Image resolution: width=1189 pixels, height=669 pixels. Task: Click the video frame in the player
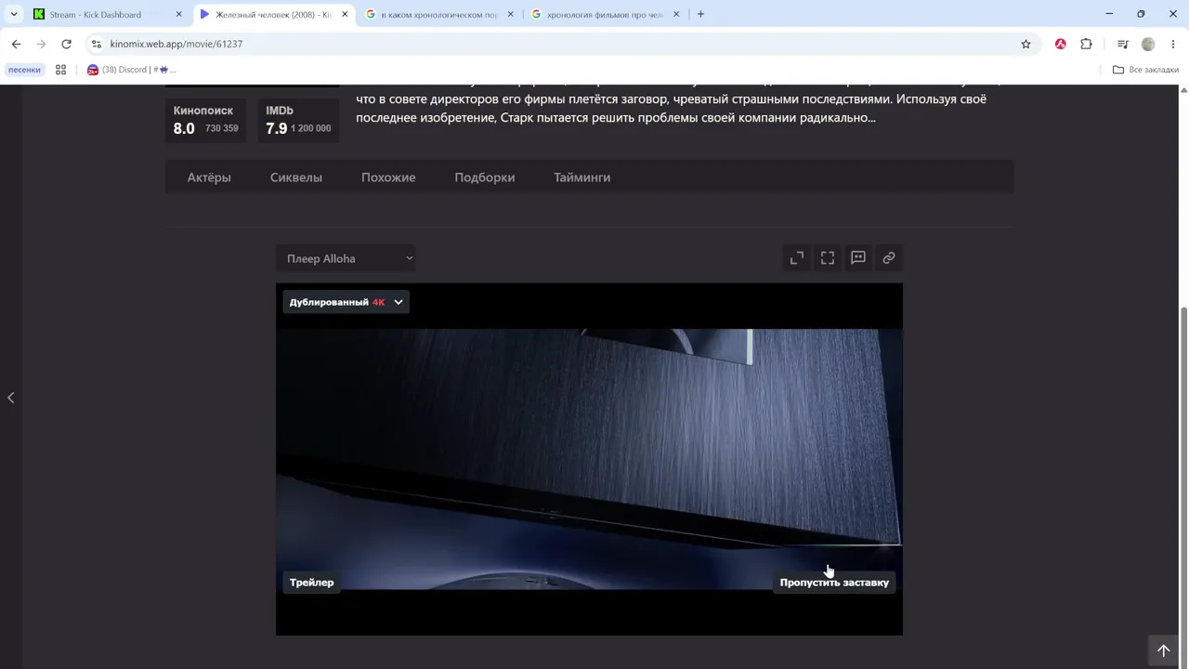click(x=589, y=459)
